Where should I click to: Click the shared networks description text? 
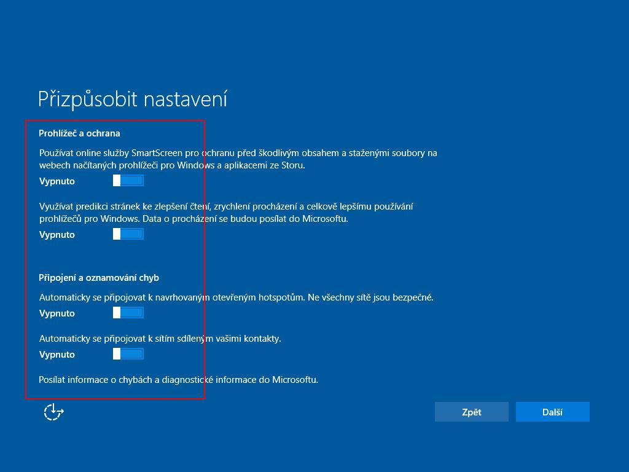pyautogui.click(x=160, y=339)
